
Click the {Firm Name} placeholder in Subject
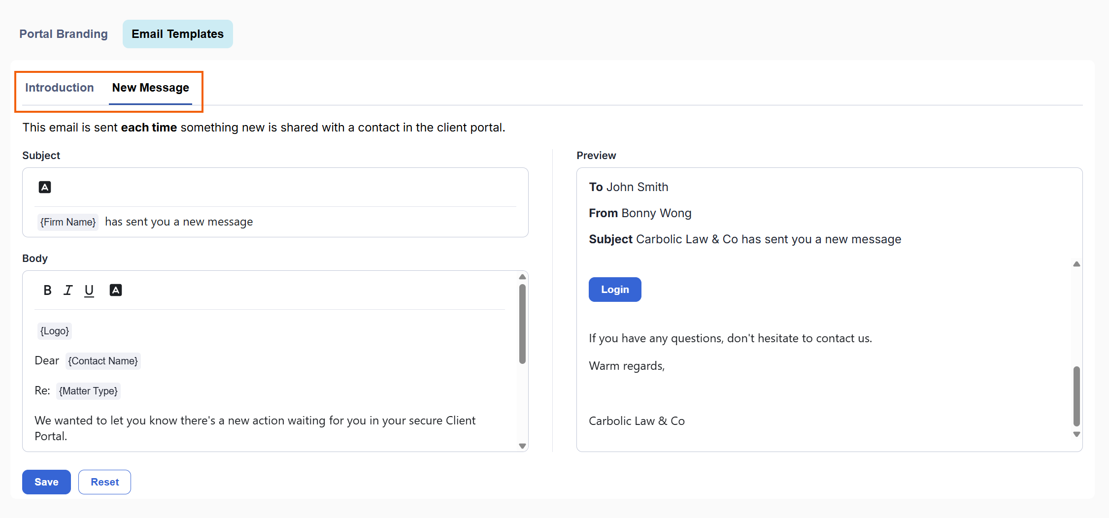[68, 222]
